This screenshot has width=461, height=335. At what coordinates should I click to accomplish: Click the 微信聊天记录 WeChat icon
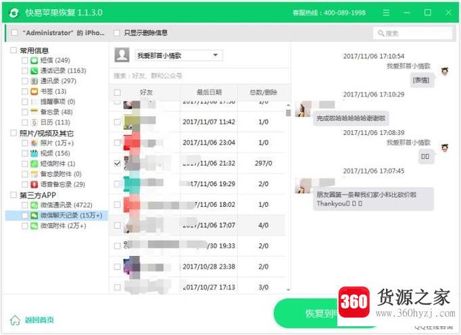click(x=34, y=215)
